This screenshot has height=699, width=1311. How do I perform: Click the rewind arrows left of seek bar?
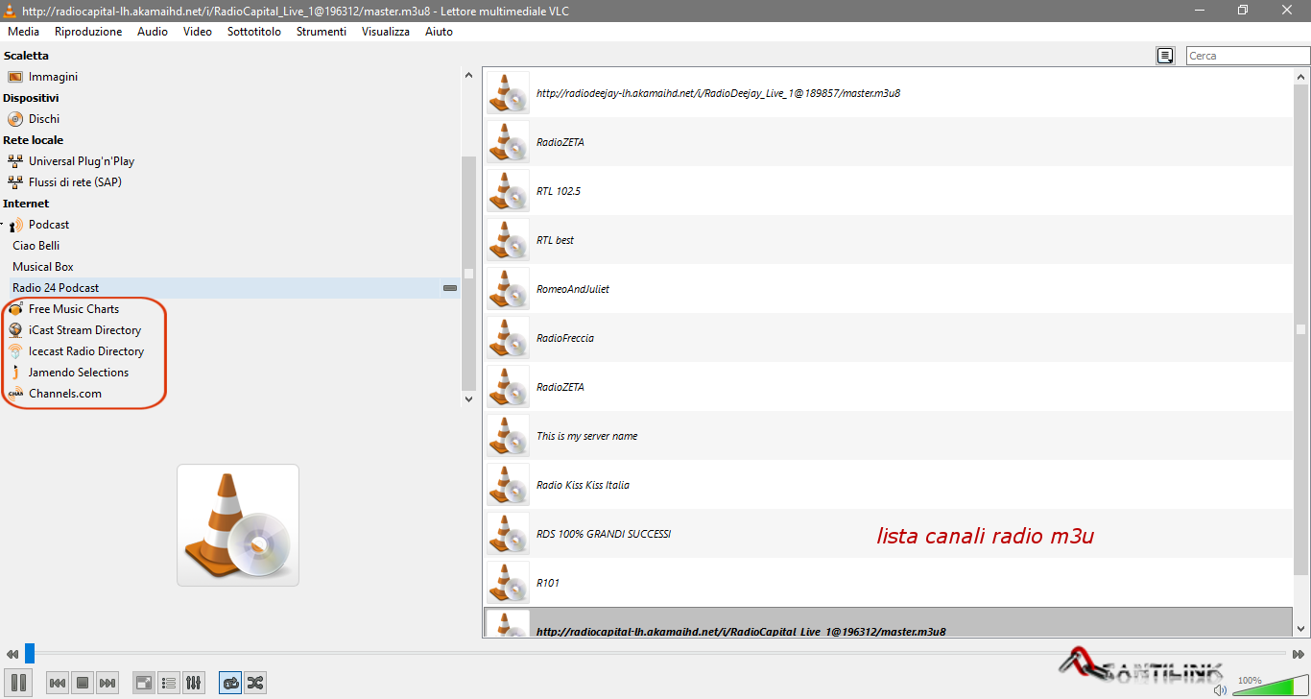tap(12, 654)
